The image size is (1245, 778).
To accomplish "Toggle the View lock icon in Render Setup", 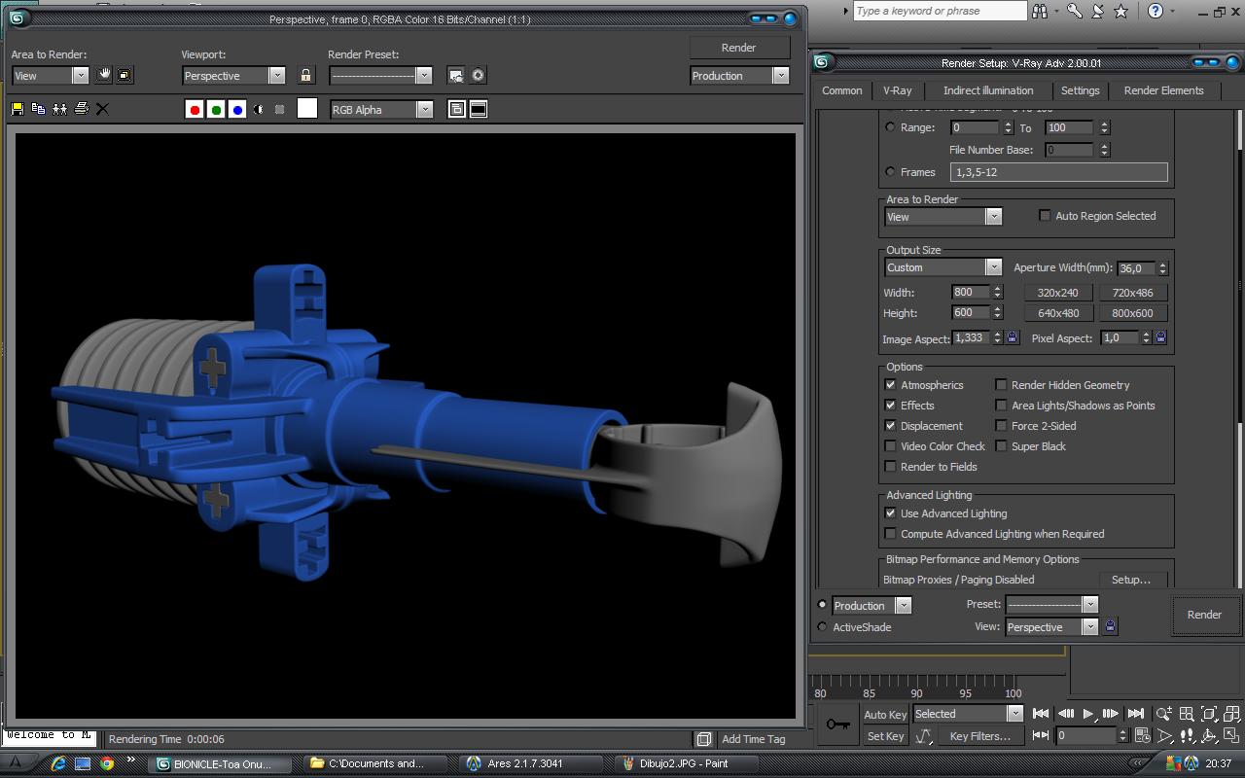I will pyautogui.click(x=1110, y=626).
